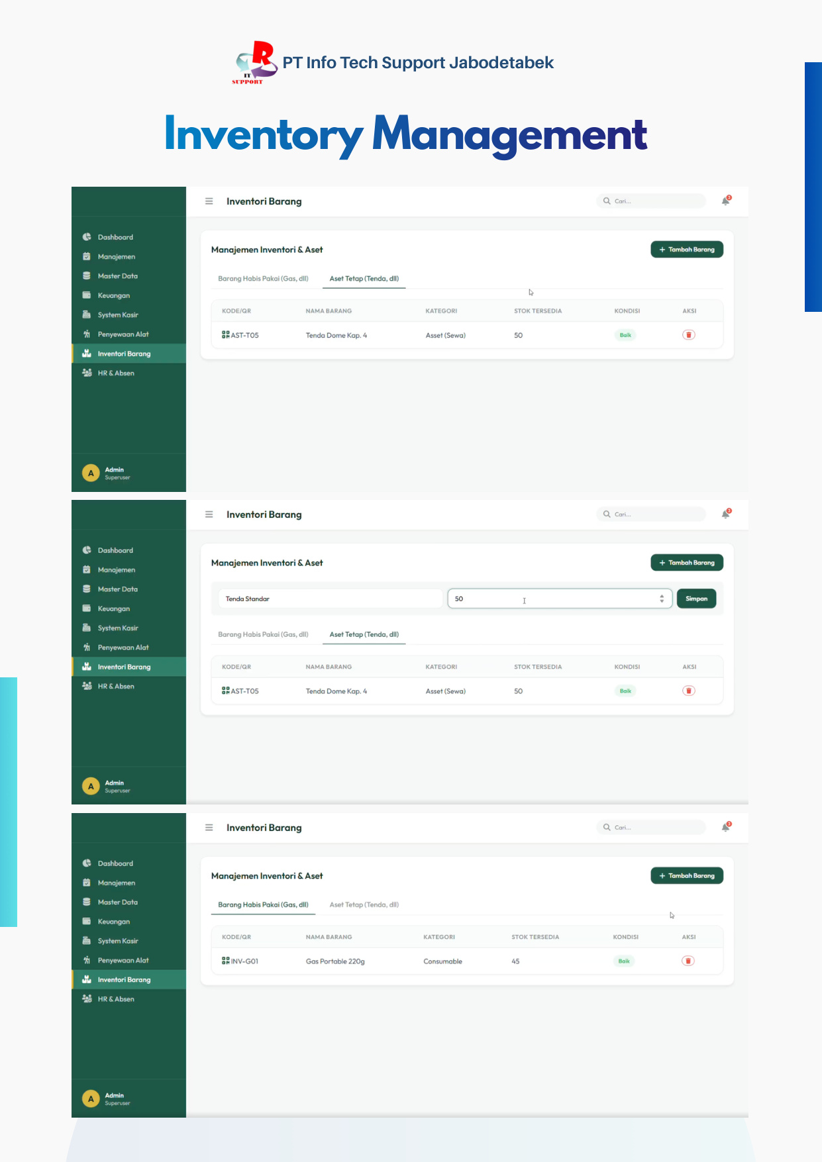Open Penyewaan Alat in the sidebar beside Gas Portable table
Screen dimensions: 822x1162
(123, 960)
